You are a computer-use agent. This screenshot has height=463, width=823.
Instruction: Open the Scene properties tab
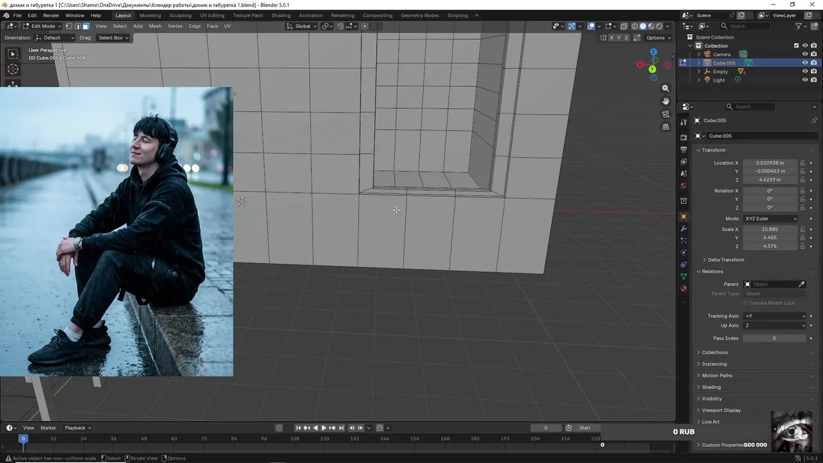tap(683, 174)
